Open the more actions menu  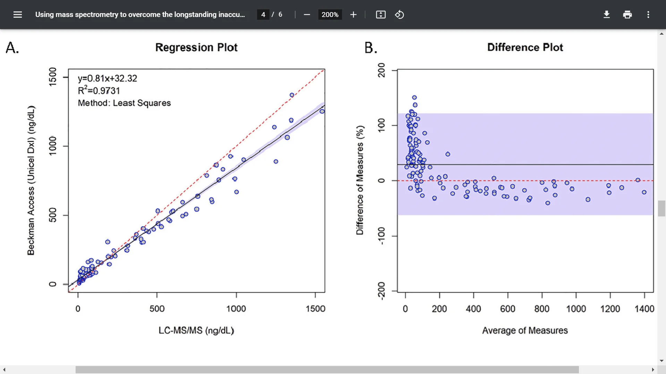click(648, 15)
